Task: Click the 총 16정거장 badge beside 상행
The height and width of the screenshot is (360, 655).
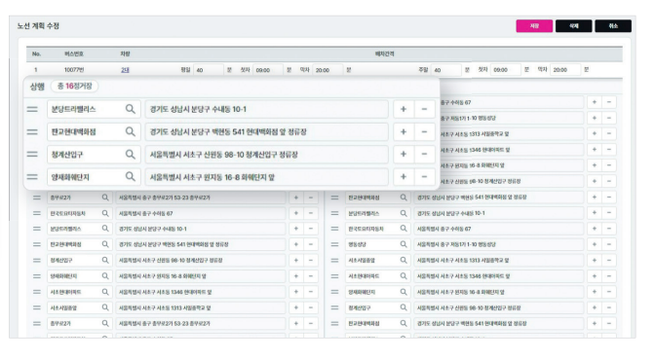Action: (74, 87)
